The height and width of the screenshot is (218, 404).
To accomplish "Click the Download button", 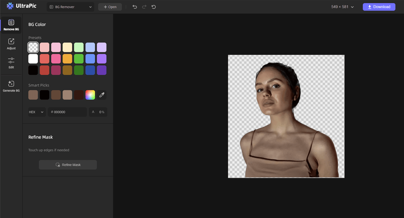I will click(379, 7).
